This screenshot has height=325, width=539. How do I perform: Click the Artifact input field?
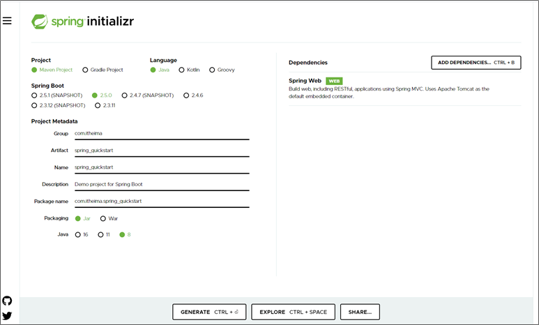click(162, 150)
